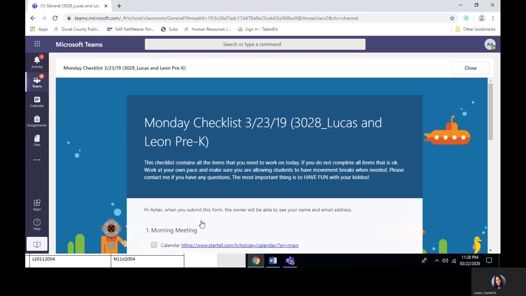Open Help in Teams sidebar
The height and width of the screenshot is (296, 526).
(37, 224)
